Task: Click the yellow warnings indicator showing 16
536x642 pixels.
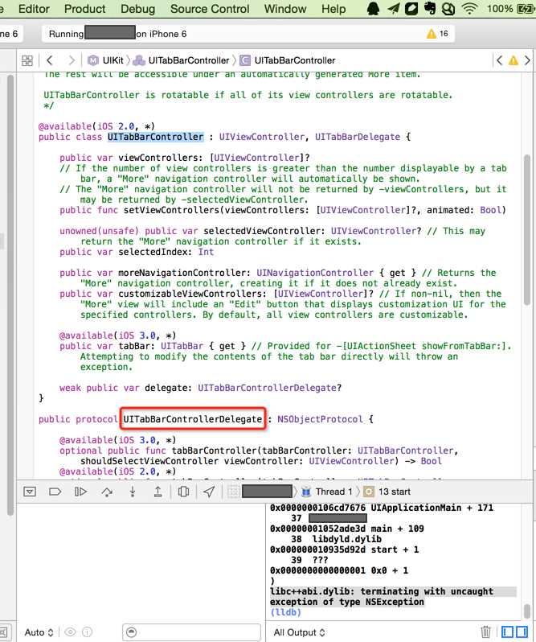Action: pos(437,34)
